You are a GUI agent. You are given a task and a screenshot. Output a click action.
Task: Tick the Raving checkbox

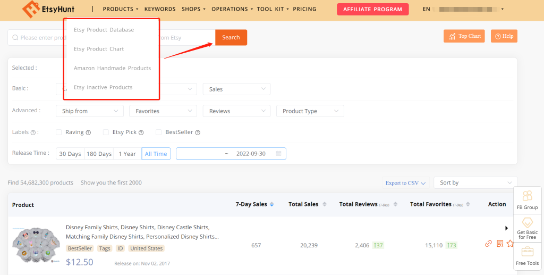coord(58,132)
